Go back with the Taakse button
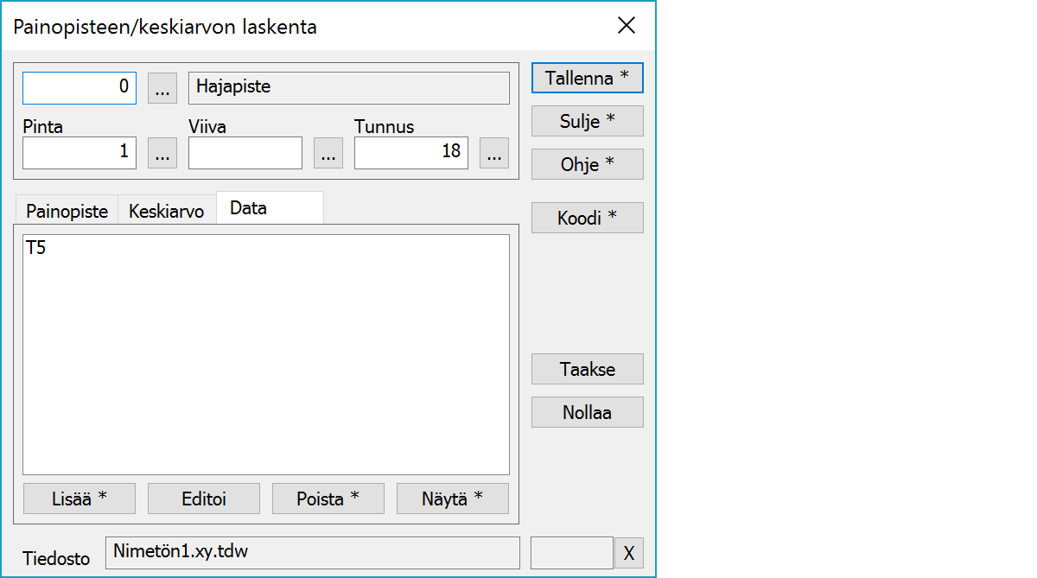Screen dimensions: 1037x578 [587, 369]
